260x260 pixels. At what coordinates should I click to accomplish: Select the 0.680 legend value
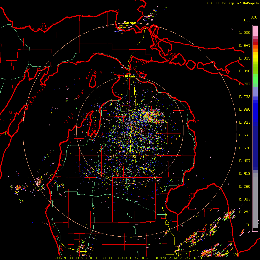click(245, 109)
